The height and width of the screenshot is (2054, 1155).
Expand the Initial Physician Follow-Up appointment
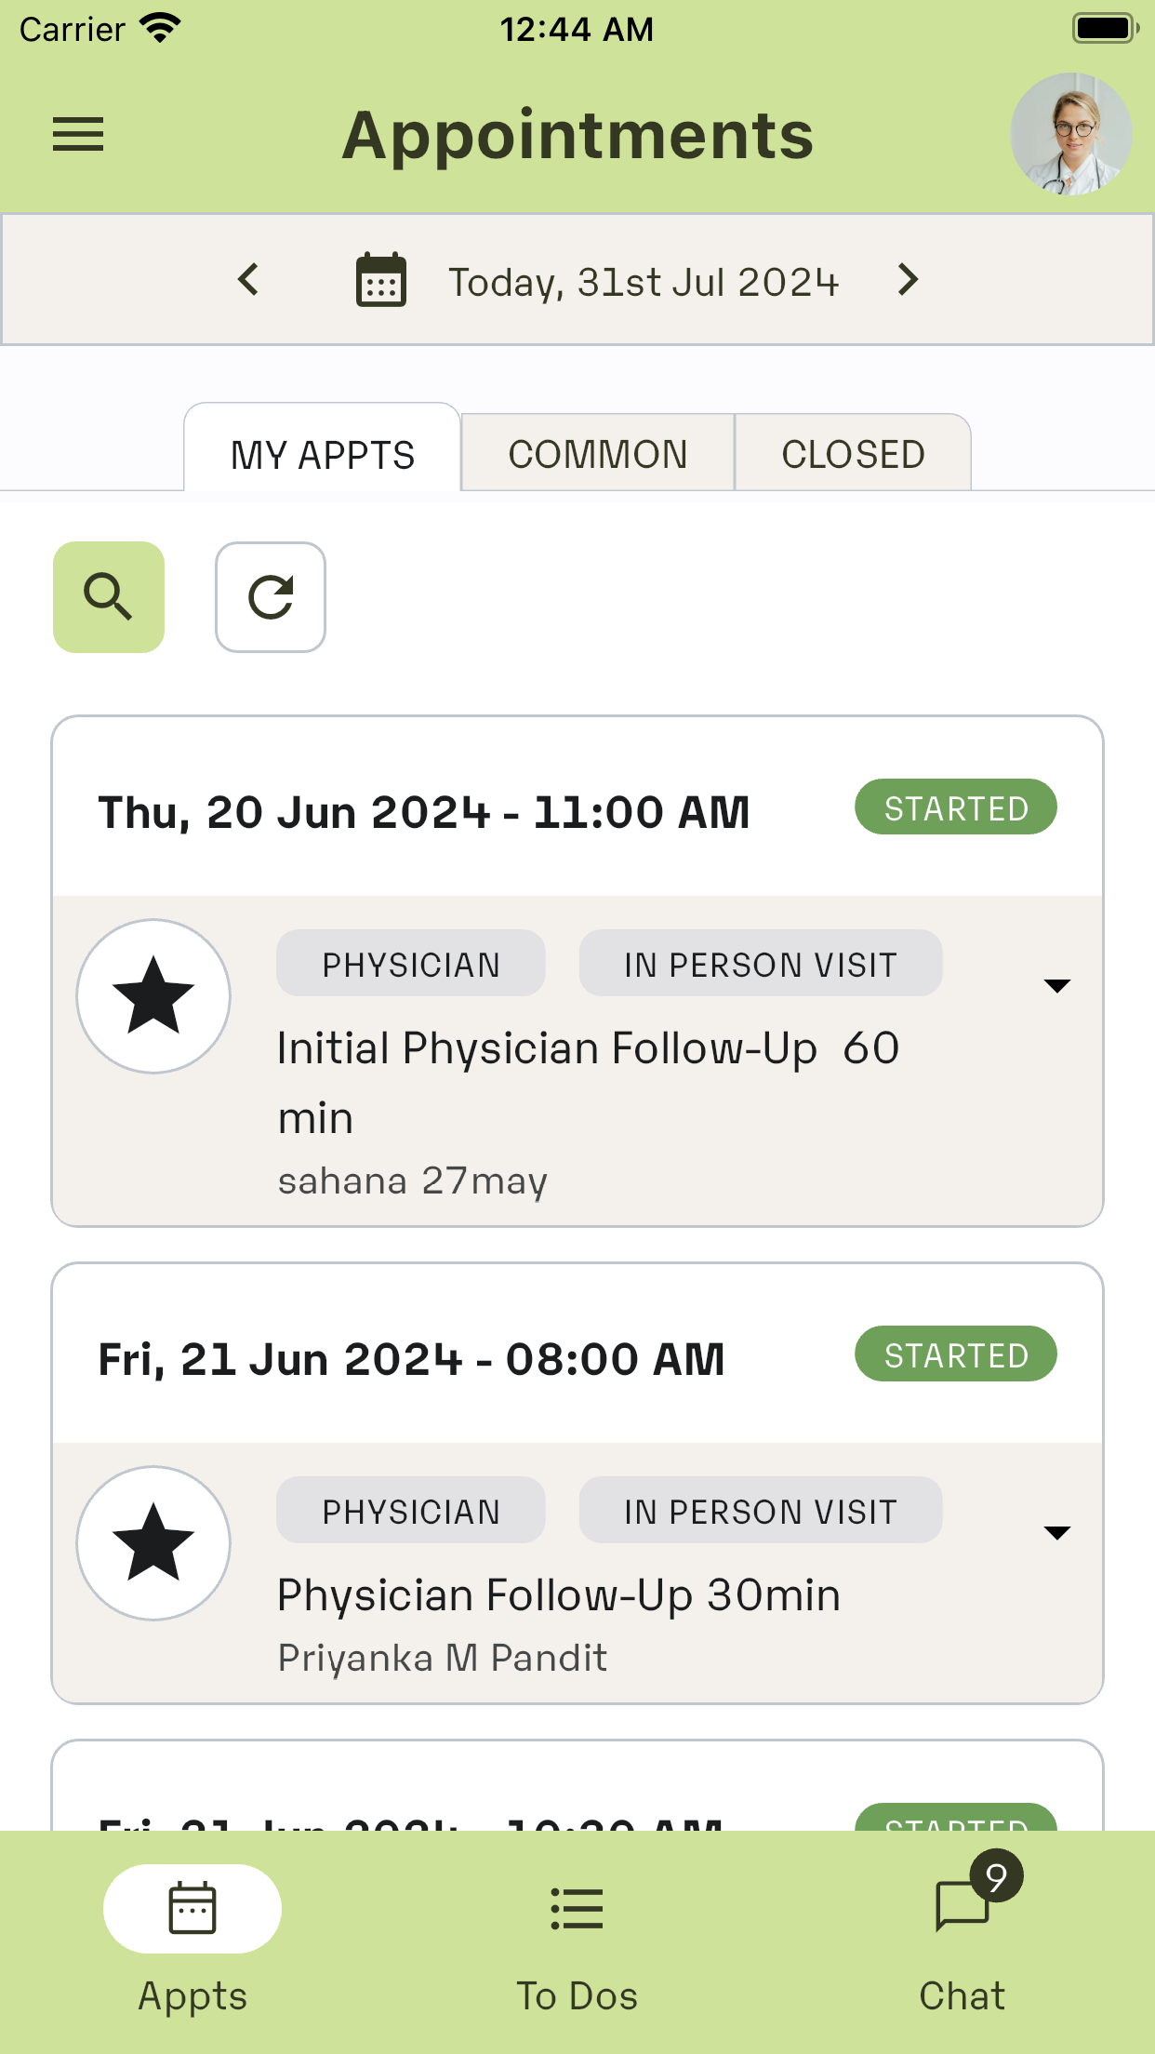pyautogui.click(x=1057, y=985)
